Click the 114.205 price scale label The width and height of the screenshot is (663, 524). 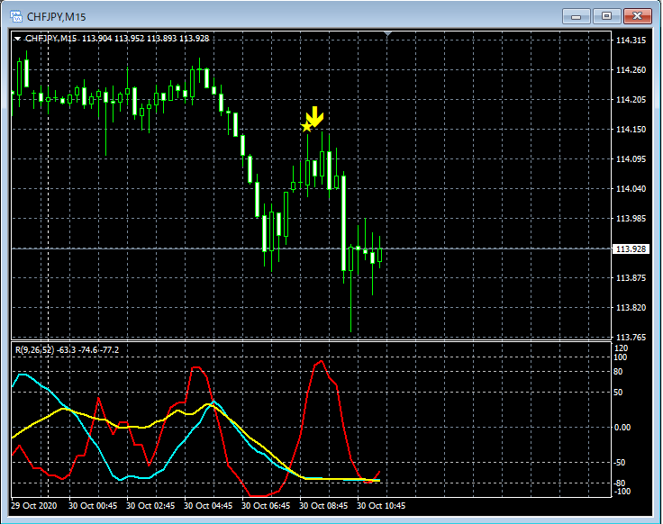tap(631, 99)
